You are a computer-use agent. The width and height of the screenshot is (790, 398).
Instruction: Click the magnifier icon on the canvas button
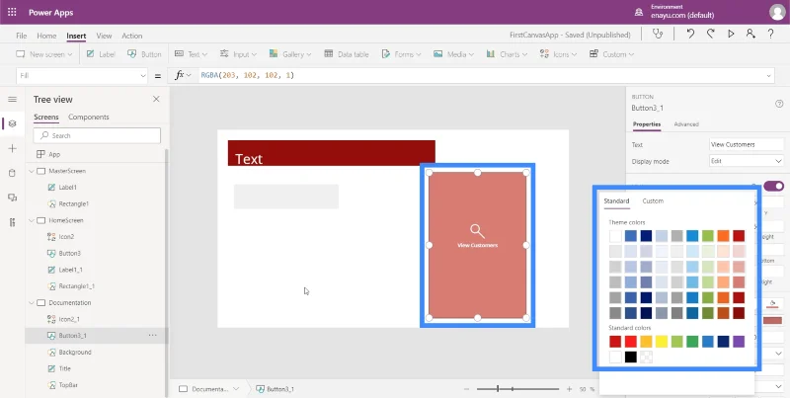(477, 231)
